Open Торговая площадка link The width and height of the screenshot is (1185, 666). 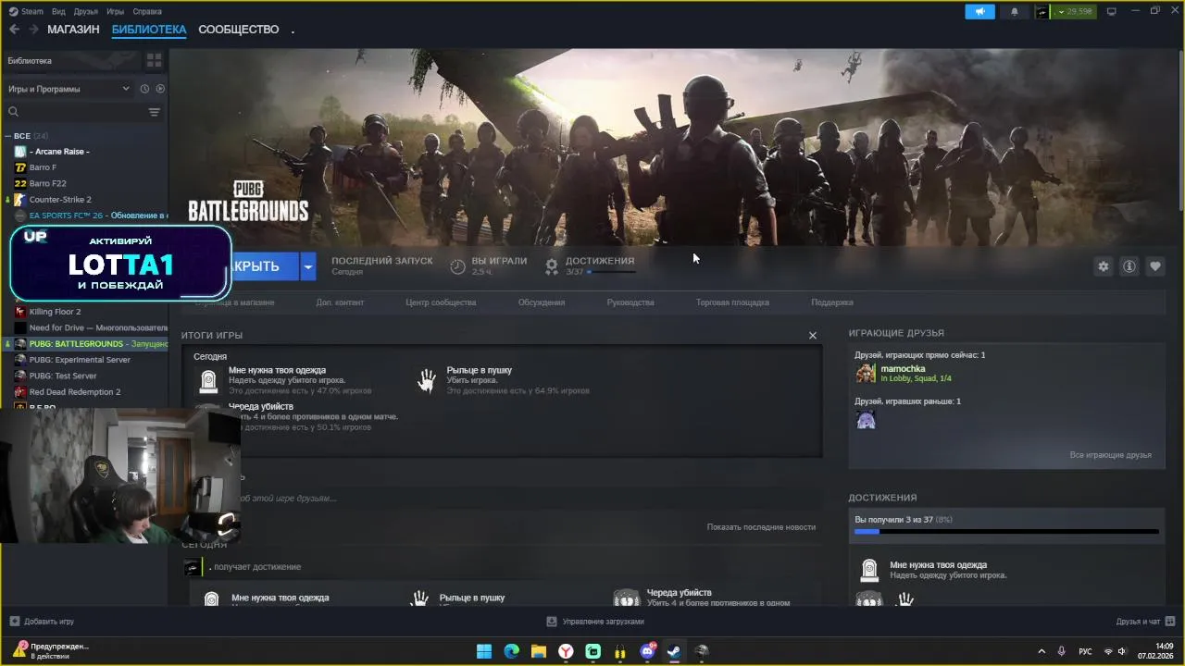[732, 302]
